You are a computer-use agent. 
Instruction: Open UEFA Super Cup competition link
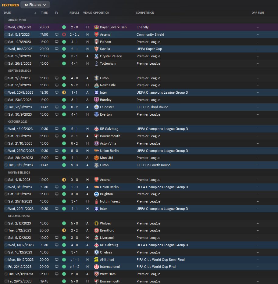tap(149, 49)
